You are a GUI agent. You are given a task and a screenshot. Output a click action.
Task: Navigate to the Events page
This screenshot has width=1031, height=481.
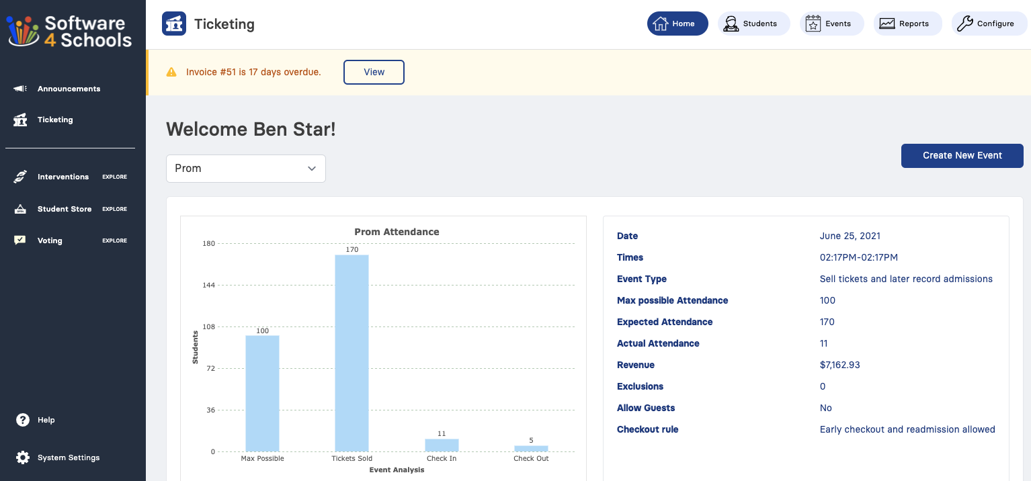[x=831, y=23]
